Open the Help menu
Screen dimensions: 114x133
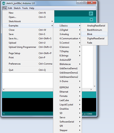coord(32,8)
